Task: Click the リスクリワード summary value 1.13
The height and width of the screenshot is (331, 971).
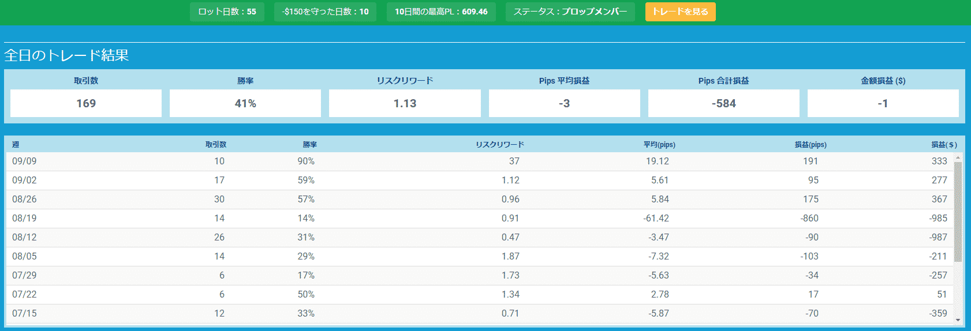Action: coord(405,103)
